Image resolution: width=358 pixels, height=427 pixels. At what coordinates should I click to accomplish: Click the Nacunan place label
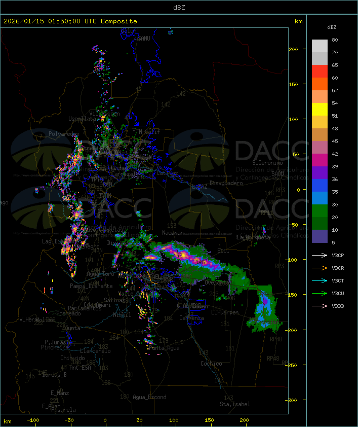click(x=173, y=233)
